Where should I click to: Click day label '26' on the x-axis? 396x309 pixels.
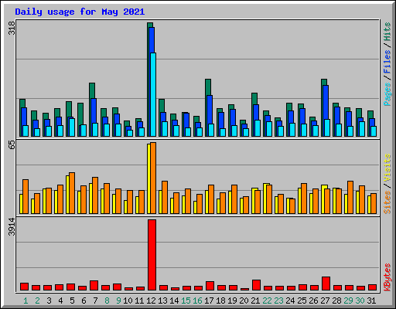click(313, 301)
